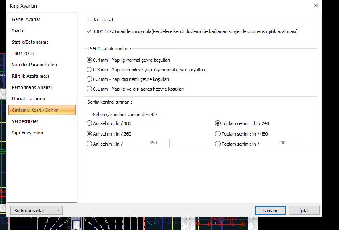The image size is (339, 230).
Task: Enable Sehim şartını her zaman denetle
Action: pyautogui.click(x=89, y=115)
